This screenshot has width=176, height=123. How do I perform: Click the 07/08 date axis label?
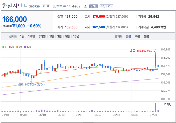coord(153,115)
